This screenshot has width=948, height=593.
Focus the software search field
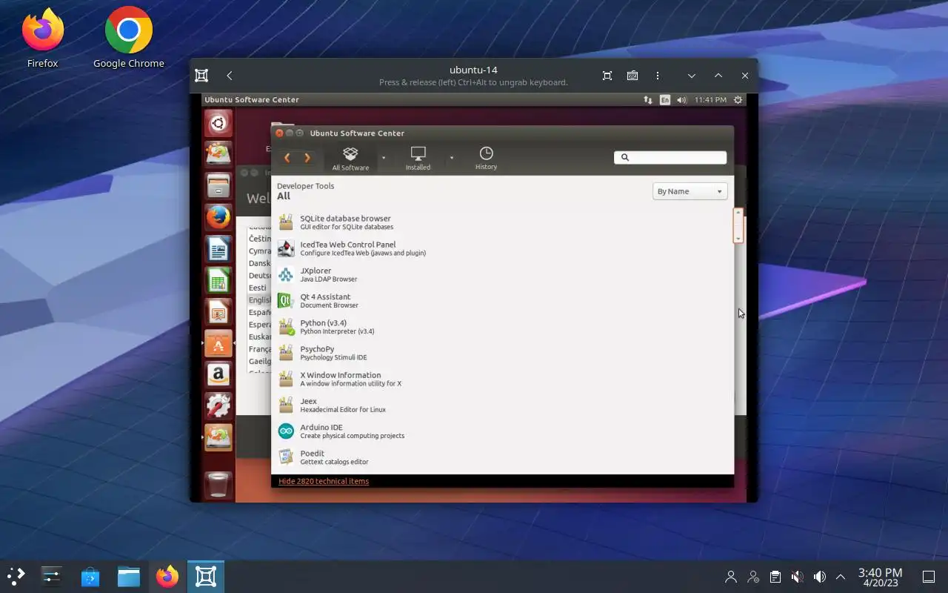(x=670, y=157)
